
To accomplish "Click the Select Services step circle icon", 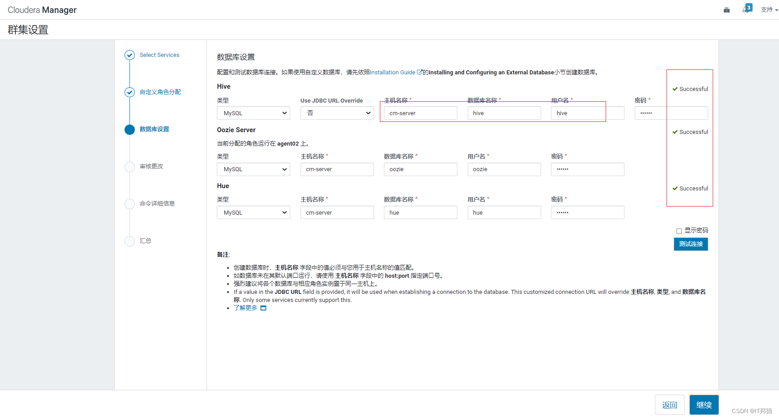I will tap(129, 55).
